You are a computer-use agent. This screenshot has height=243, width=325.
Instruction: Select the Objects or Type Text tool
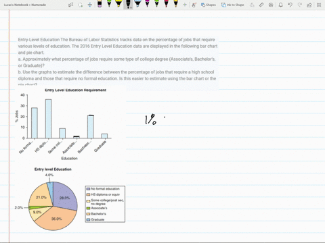70,5
